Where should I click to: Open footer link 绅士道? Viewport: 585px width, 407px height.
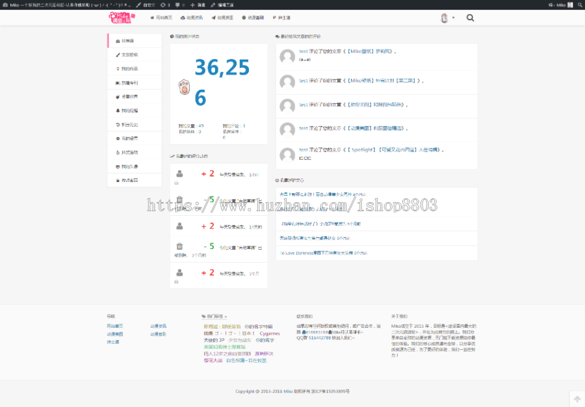point(113,342)
